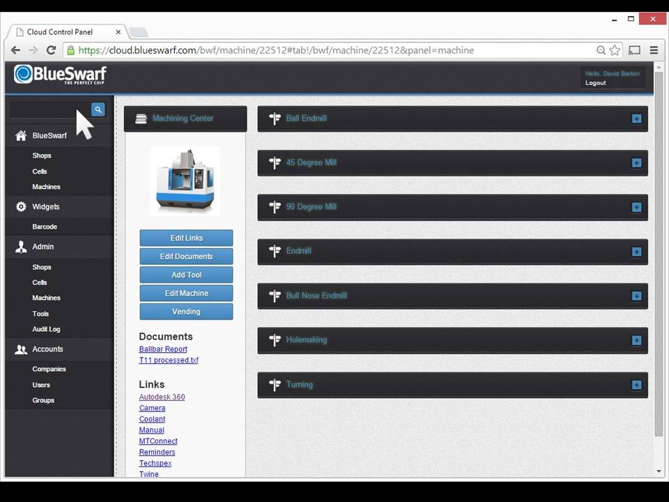Click Logout in the header
669x502 pixels.
[x=596, y=83]
